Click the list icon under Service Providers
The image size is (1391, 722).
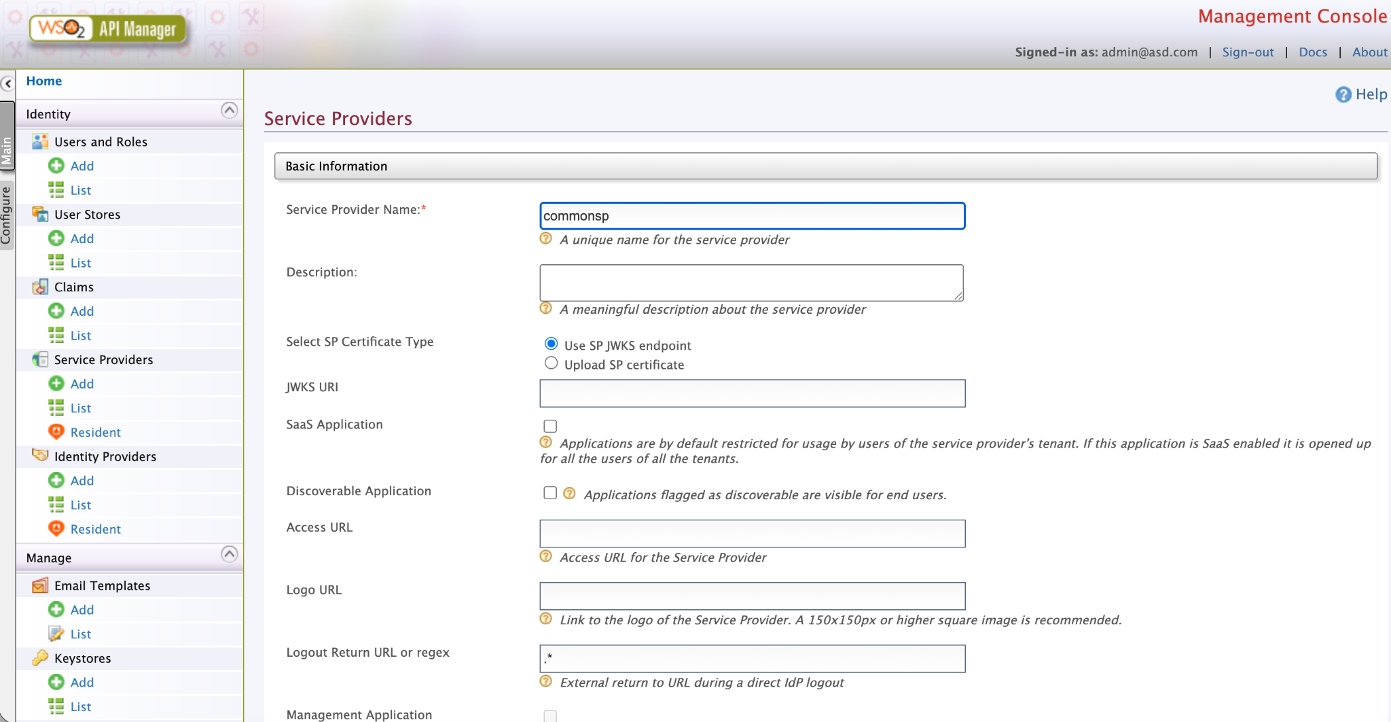click(56, 408)
